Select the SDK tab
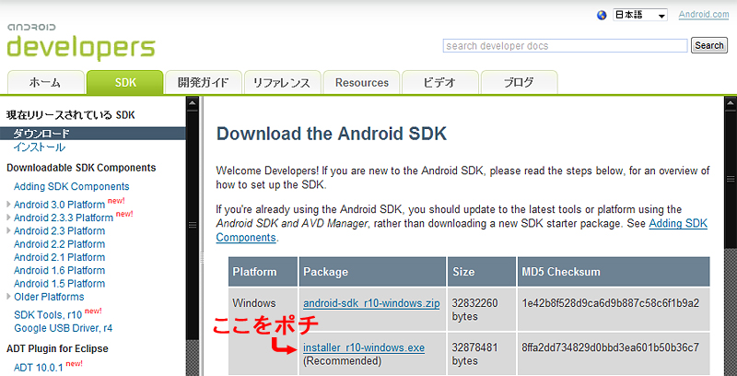 (125, 83)
